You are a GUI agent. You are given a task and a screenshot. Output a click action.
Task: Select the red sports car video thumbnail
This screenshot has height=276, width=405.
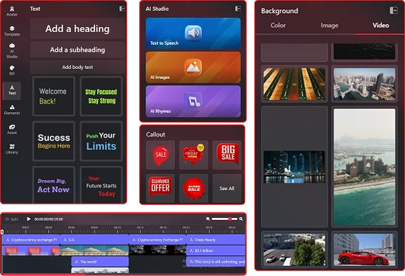click(364, 250)
